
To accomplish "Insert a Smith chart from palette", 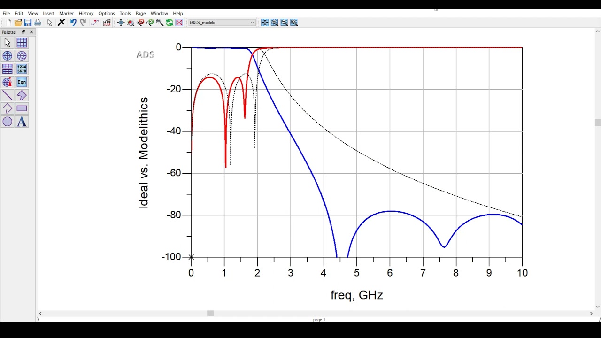I will [x=22, y=56].
